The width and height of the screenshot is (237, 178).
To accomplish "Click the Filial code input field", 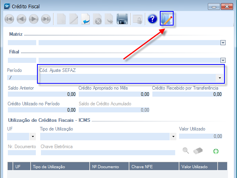I will pos(22,61).
